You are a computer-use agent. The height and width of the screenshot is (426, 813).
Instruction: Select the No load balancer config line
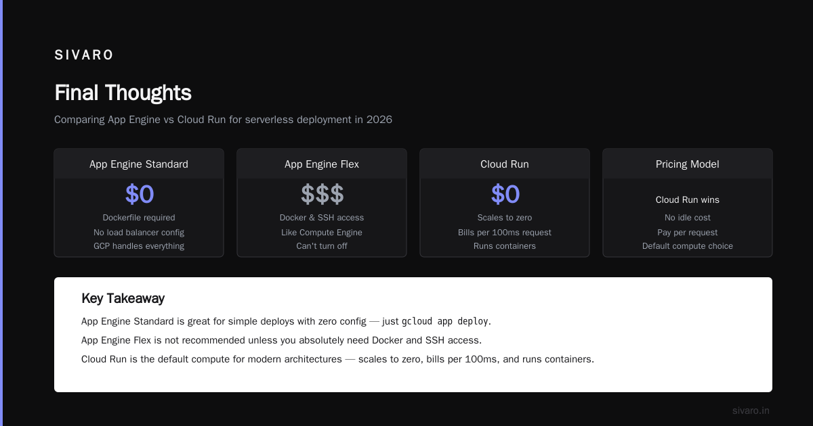139,232
